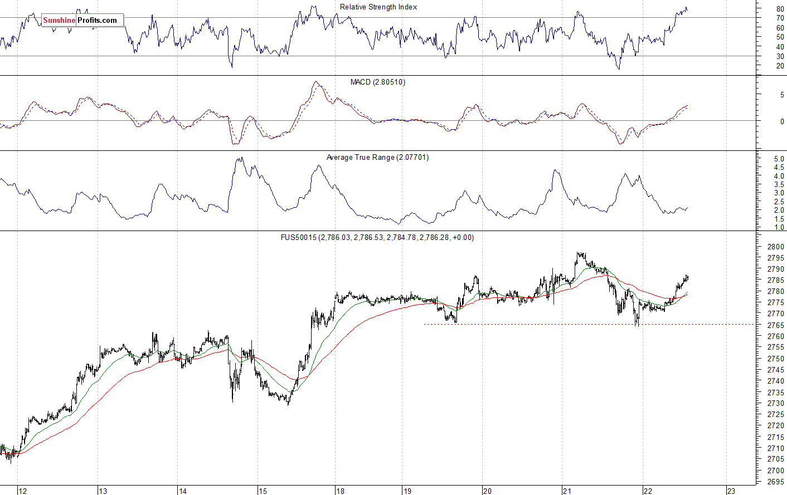
Task: Pick date label 20 on time axis
Action: pyautogui.click(x=487, y=491)
